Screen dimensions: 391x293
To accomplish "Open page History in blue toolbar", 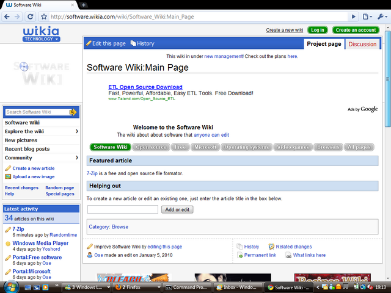I will tap(142, 43).
